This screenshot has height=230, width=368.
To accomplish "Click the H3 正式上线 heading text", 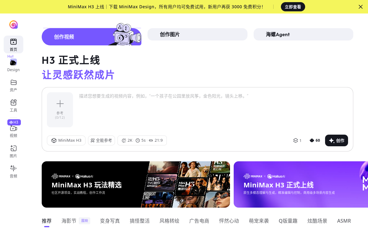I will [71, 60].
